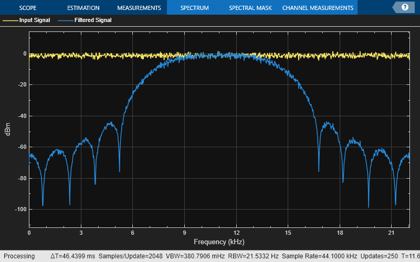Open the Spectral Mask tab
The height and width of the screenshot is (262, 420).
pos(249,8)
